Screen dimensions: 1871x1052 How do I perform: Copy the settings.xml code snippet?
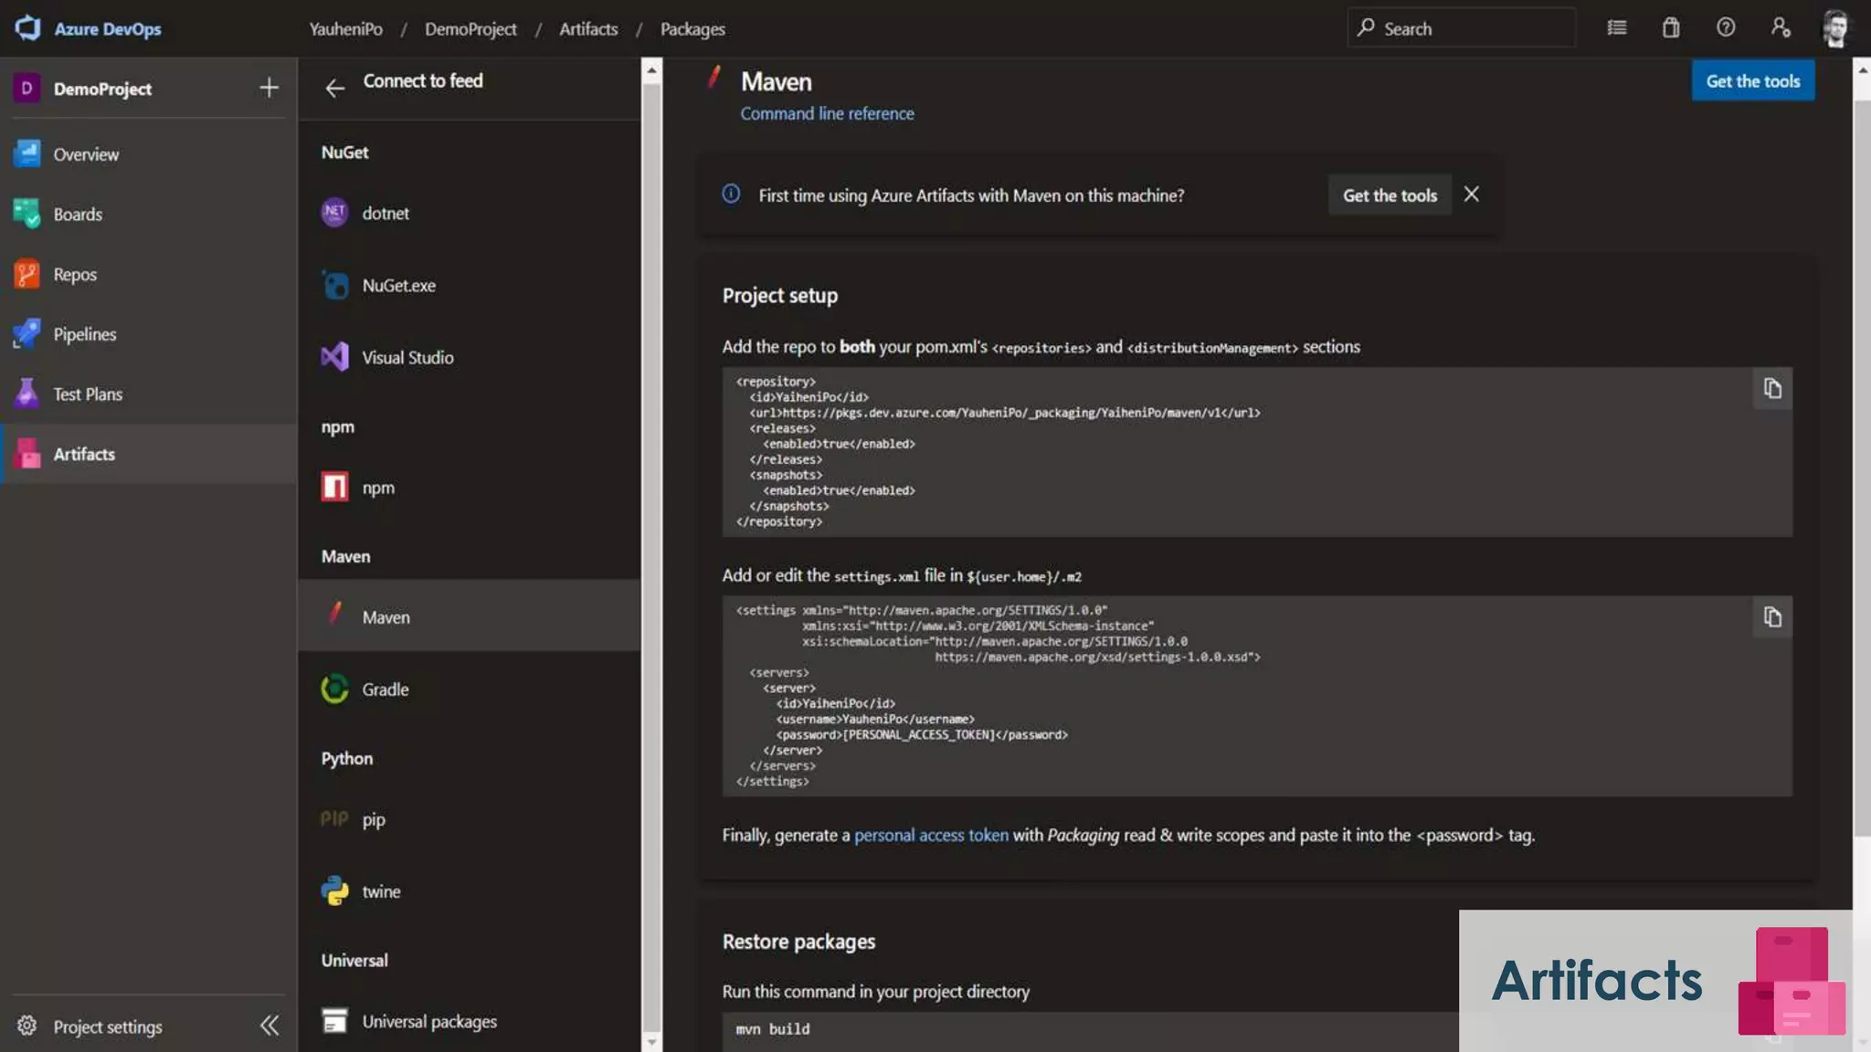tap(1772, 618)
